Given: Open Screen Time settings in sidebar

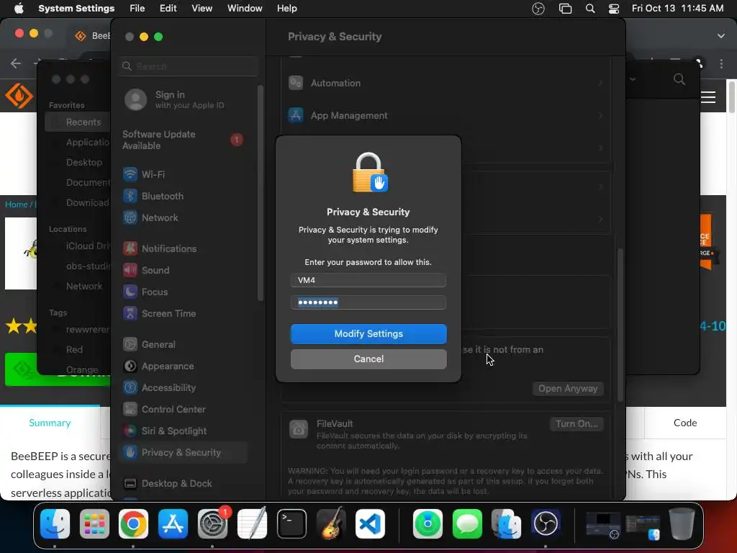Looking at the screenshot, I should pyautogui.click(x=159, y=314).
